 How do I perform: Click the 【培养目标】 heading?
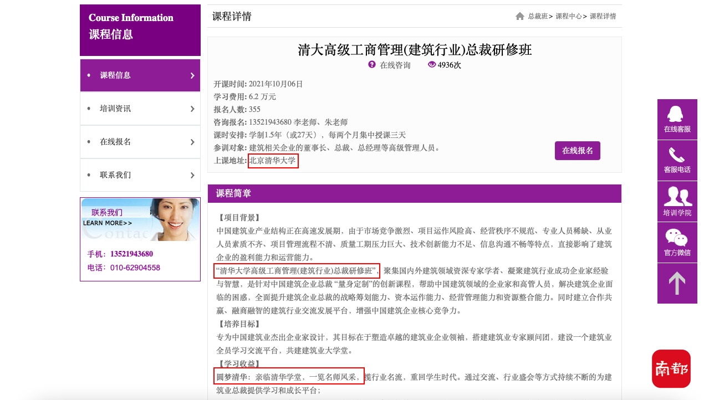click(239, 324)
